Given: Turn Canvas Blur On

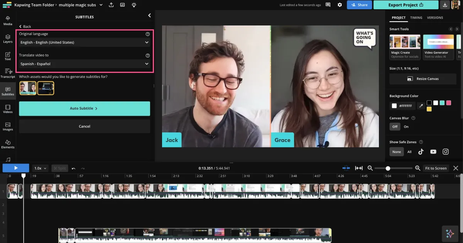Looking at the screenshot, I should [406, 127].
